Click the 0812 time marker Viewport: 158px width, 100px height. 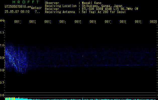33,21
